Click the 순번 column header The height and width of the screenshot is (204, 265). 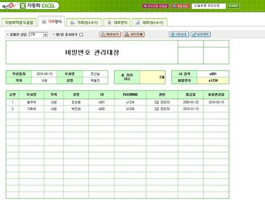[12, 94]
